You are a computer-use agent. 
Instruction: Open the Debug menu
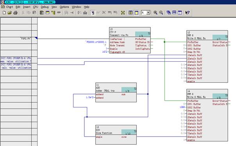(x=45, y=7)
